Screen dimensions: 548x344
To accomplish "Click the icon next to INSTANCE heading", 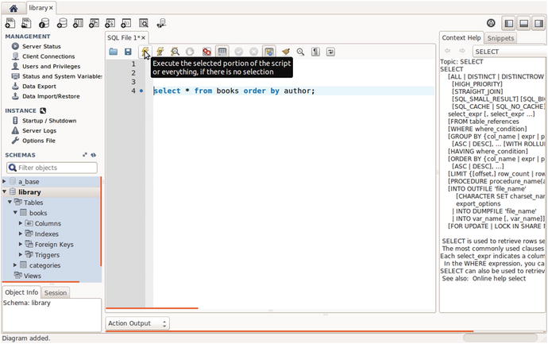I will click(x=43, y=110).
